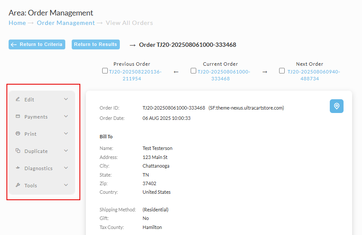Click the state value TN
The width and height of the screenshot is (362, 235).
(x=146, y=175)
